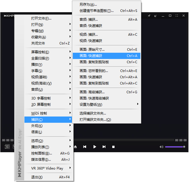
Task: Choose 视频: 捕获... Alt+C
Action: (107, 35)
